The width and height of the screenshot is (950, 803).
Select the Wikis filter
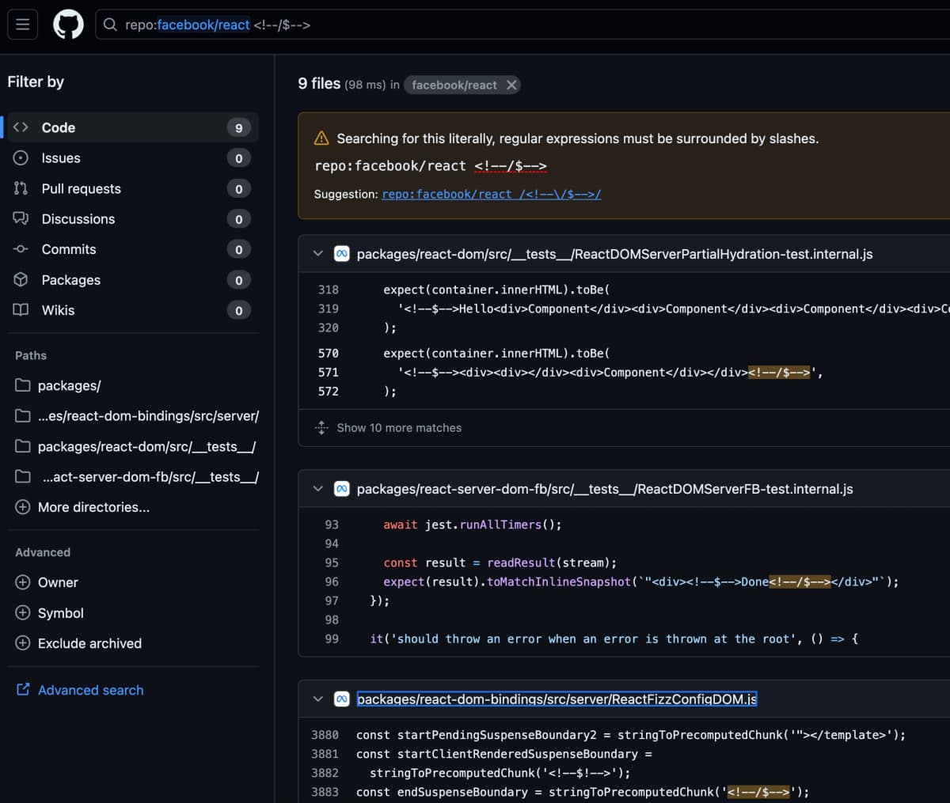(133, 310)
